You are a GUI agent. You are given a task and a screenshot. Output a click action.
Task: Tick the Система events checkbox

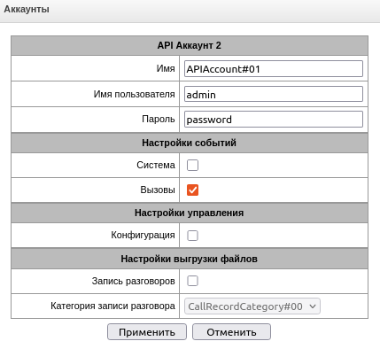pyautogui.click(x=192, y=165)
